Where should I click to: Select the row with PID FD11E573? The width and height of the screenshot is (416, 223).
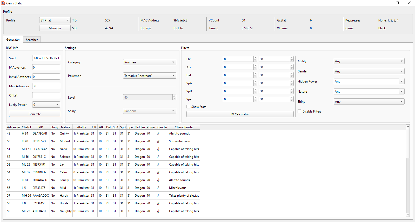coord(103,141)
